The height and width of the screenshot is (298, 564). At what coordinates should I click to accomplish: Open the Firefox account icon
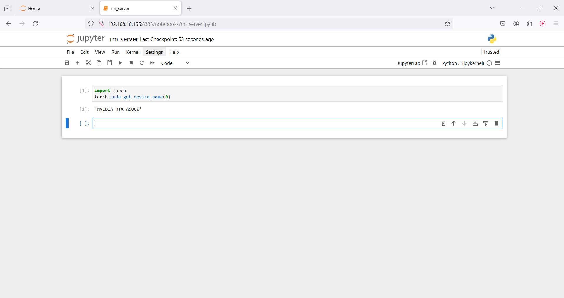point(516,24)
